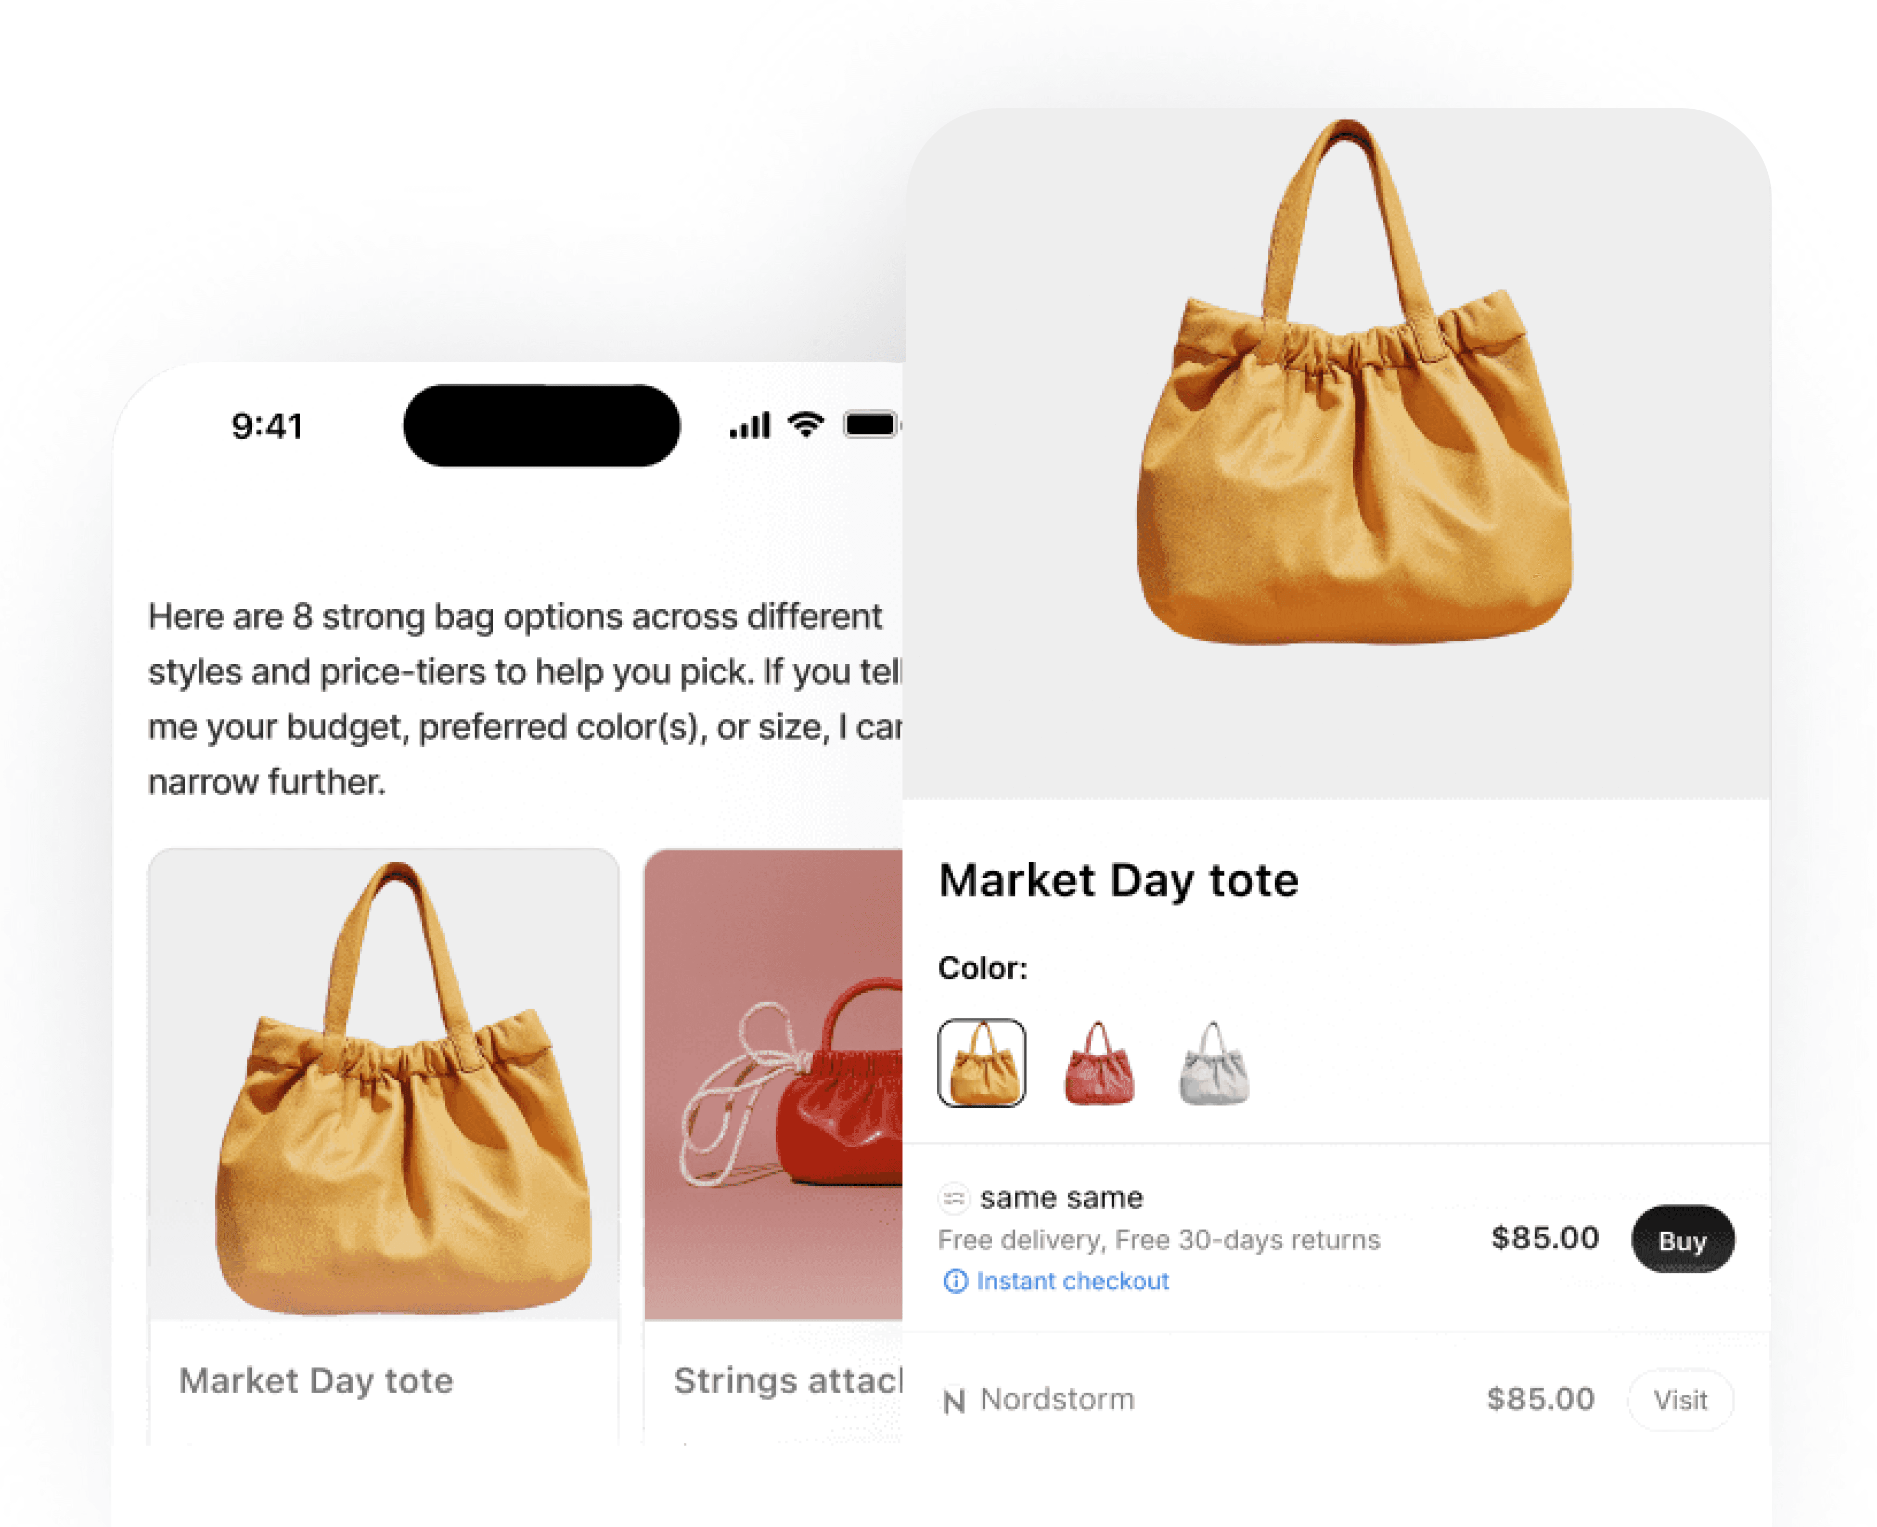The image size is (1877, 1527).
Task: Select the gray tote color option
Action: pyautogui.click(x=1214, y=1063)
